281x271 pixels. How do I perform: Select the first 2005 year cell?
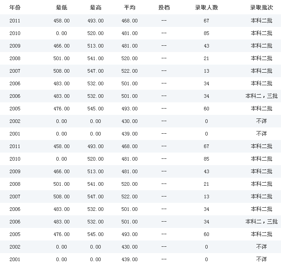tap(15, 109)
